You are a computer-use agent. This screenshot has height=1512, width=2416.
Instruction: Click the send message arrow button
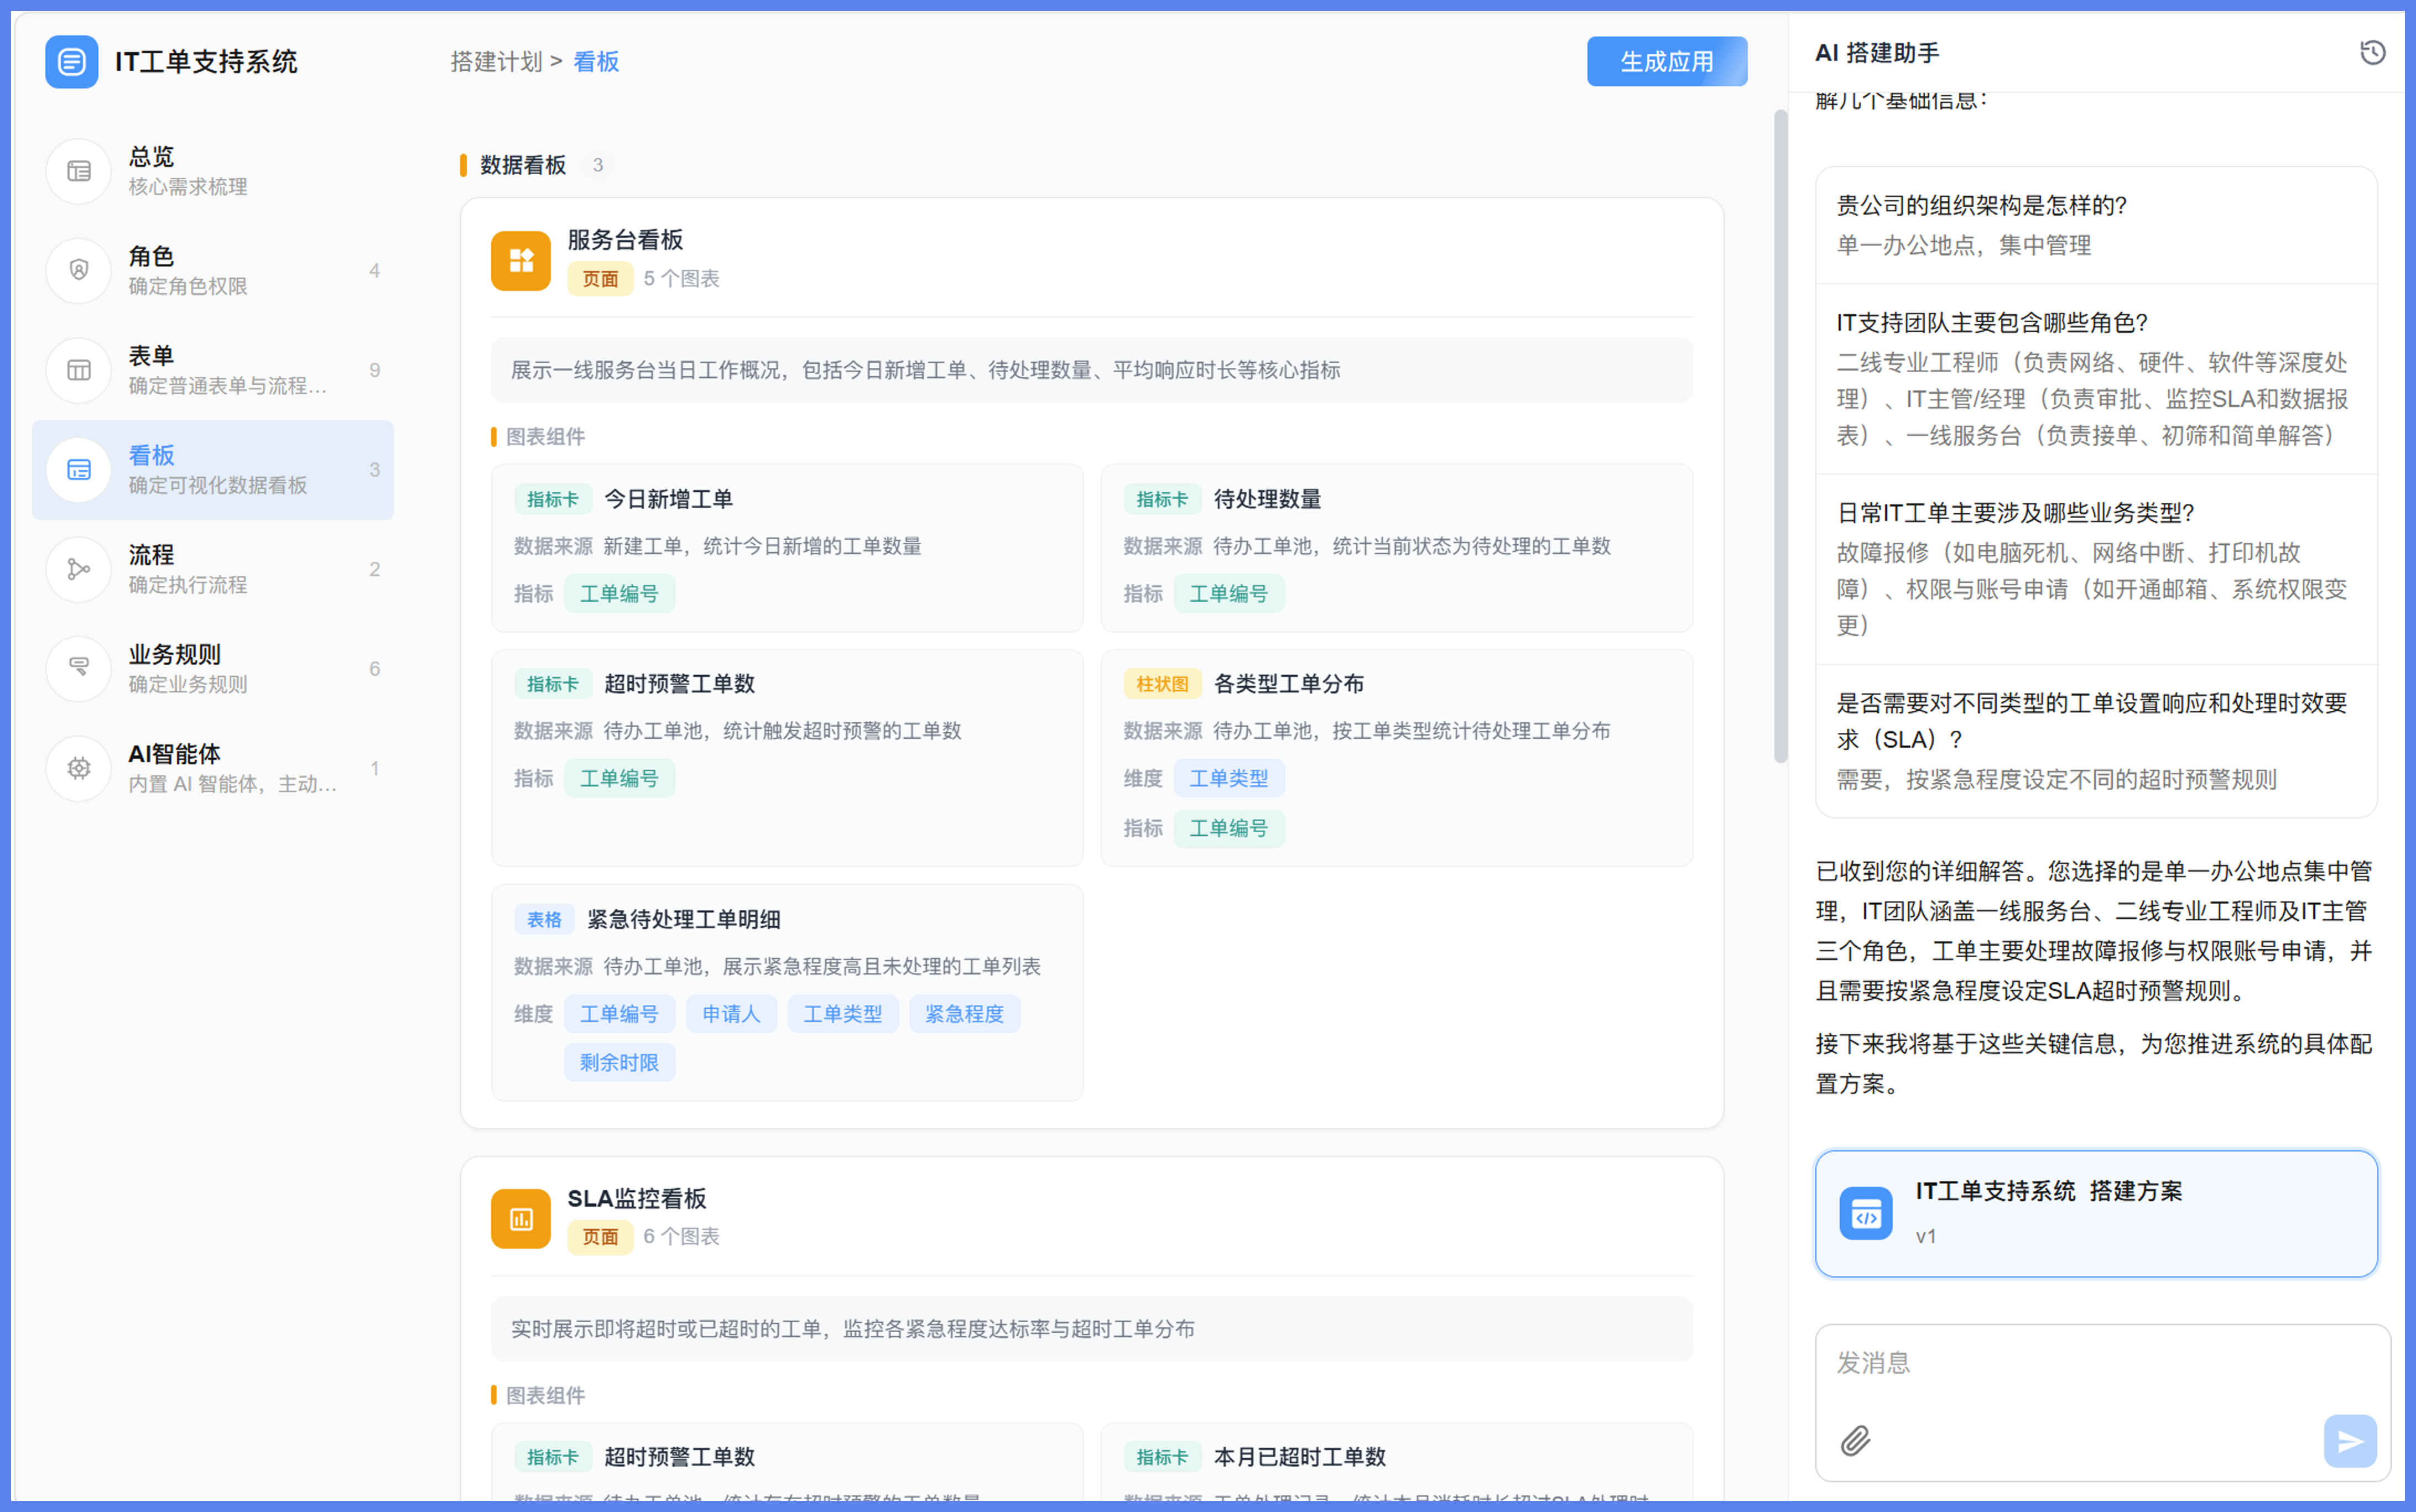coord(2350,1441)
